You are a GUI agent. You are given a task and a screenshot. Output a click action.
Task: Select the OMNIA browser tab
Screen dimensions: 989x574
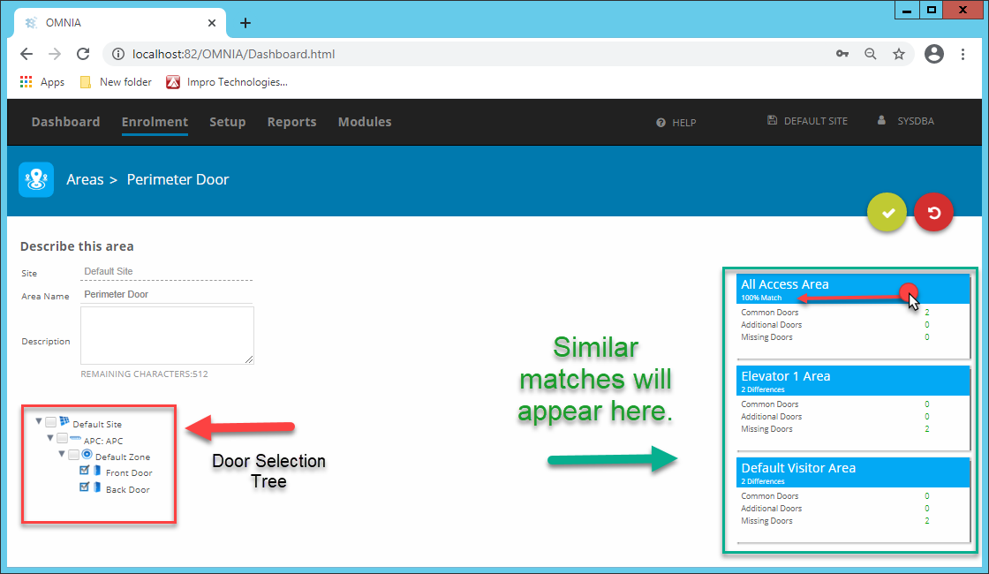[x=120, y=23]
